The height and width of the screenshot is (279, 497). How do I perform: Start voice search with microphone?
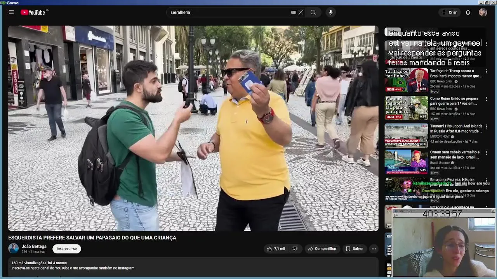331,12
